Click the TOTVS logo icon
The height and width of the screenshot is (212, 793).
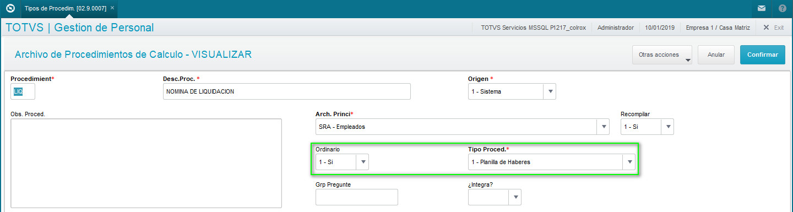coord(9,8)
